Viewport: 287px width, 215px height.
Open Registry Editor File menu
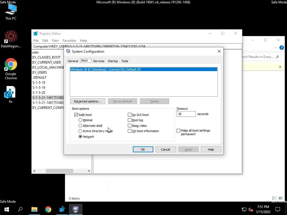(36, 41)
